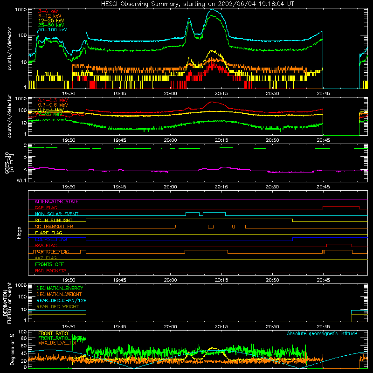Click the yellow 12-25 keV legend entry
Screen dimensions: 373x373
click(x=51, y=21)
